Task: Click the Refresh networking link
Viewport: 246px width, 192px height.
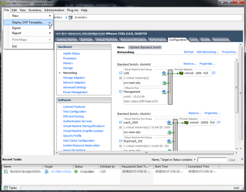Action: point(189,52)
